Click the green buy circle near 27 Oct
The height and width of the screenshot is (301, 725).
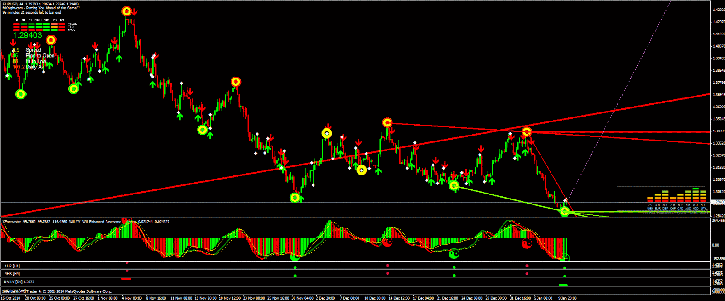click(74, 89)
